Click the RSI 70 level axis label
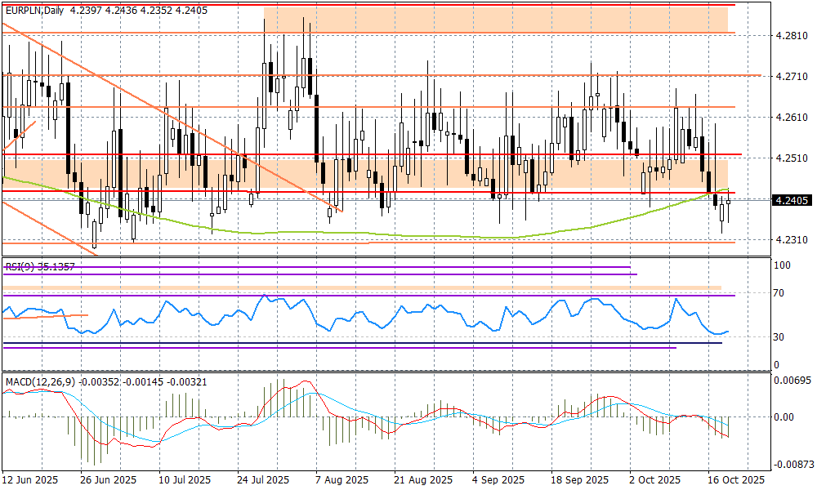Viewport: 817px width, 490px height. (x=780, y=293)
